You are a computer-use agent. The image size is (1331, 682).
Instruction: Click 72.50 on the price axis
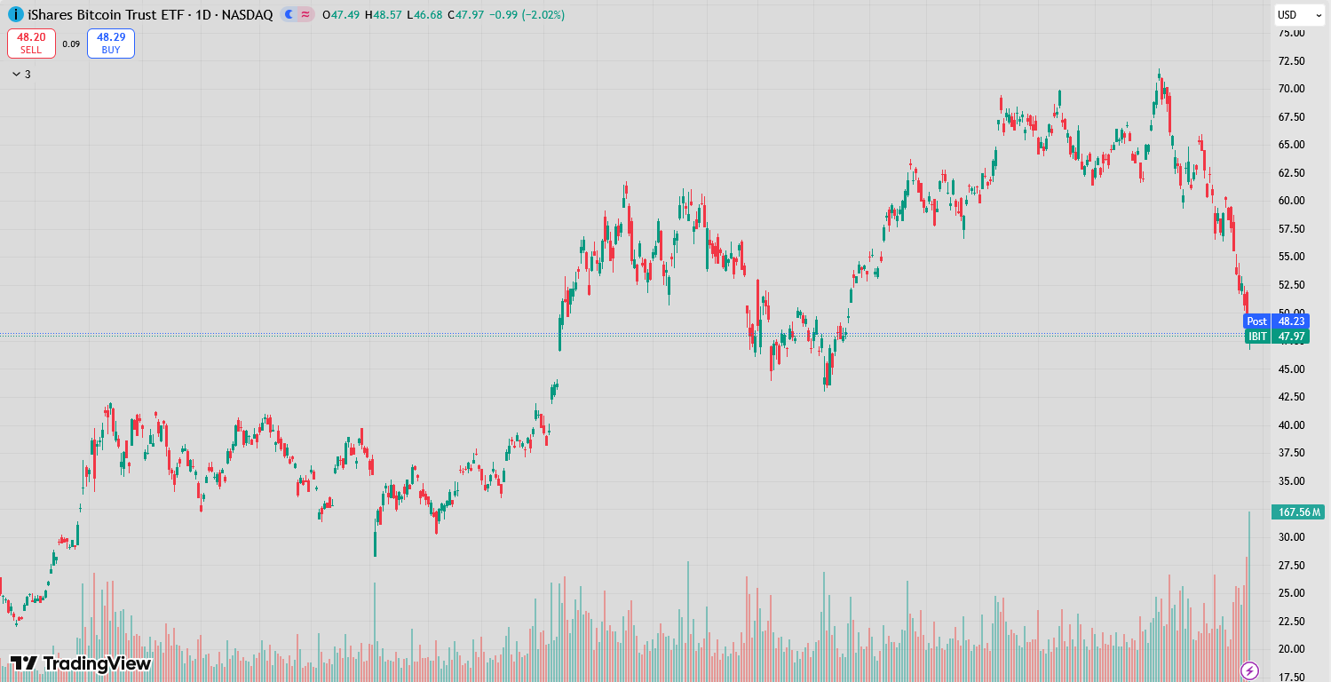point(1291,61)
